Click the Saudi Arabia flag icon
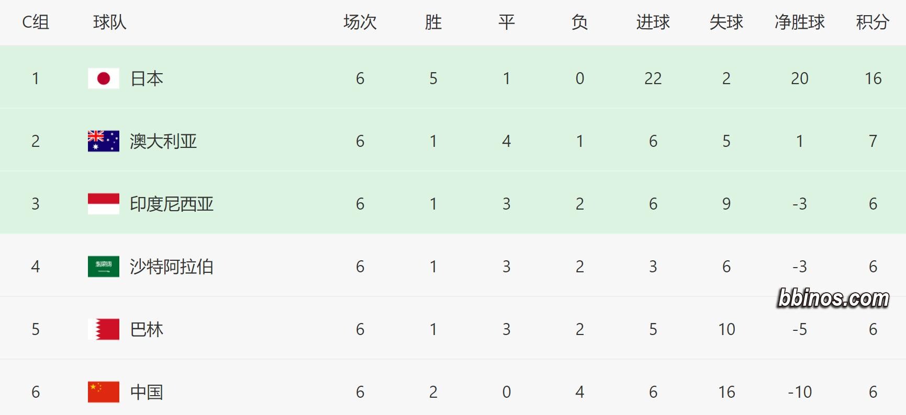The width and height of the screenshot is (906, 415). coord(104,267)
